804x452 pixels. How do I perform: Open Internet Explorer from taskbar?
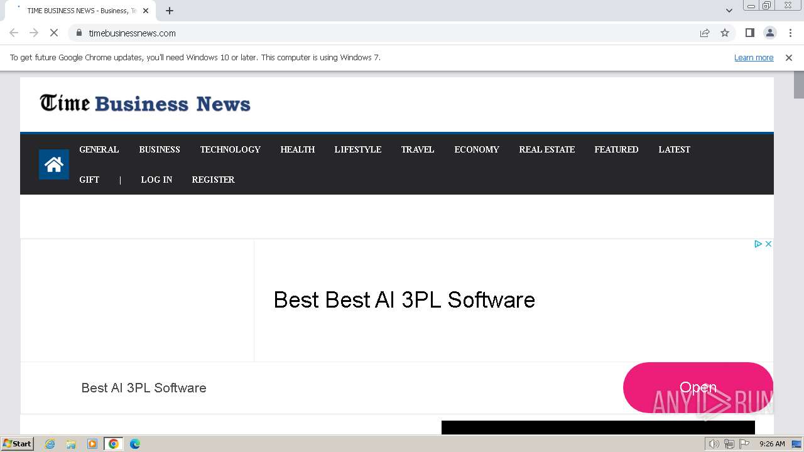(x=50, y=444)
